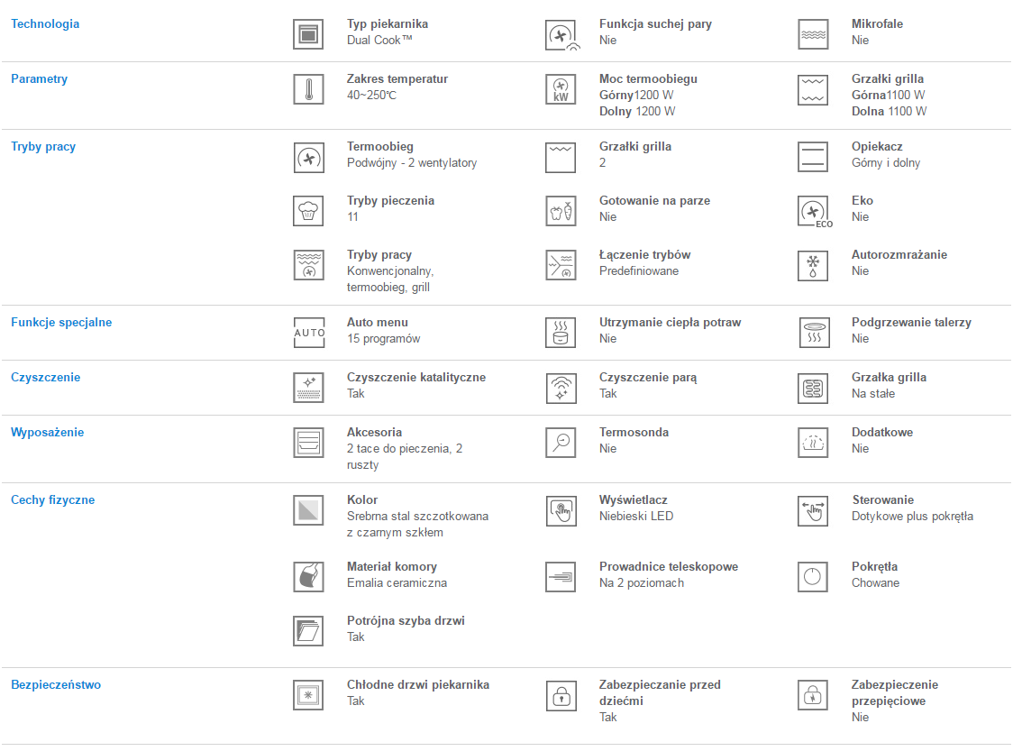Click the silver color swatch beside Kolor
The height and width of the screenshot is (751, 1013).
tap(308, 510)
